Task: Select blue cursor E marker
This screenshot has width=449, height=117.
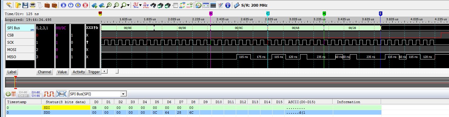Action: tap(380, 13)
